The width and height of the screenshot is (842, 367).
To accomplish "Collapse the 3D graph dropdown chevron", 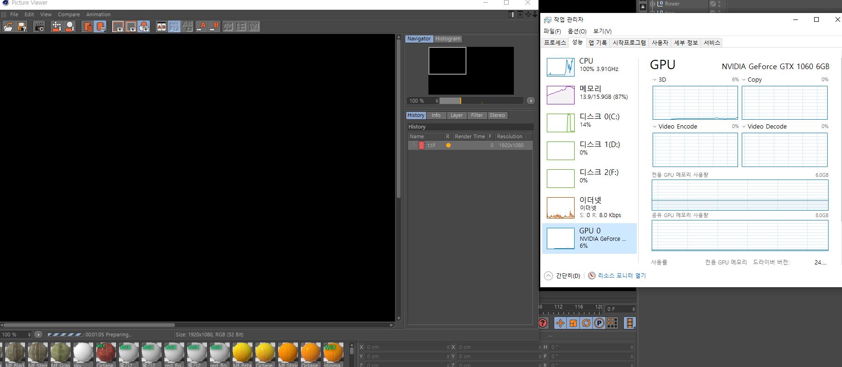I will point(654,80).
